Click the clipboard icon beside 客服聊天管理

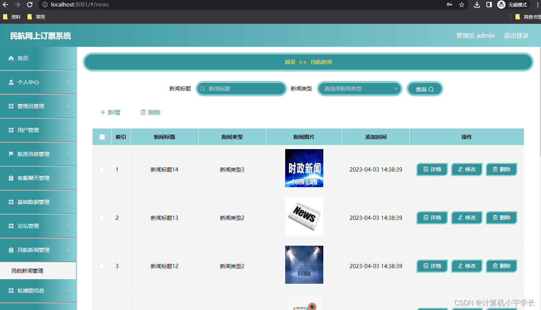pyautogui.click(x=11, y=178)
